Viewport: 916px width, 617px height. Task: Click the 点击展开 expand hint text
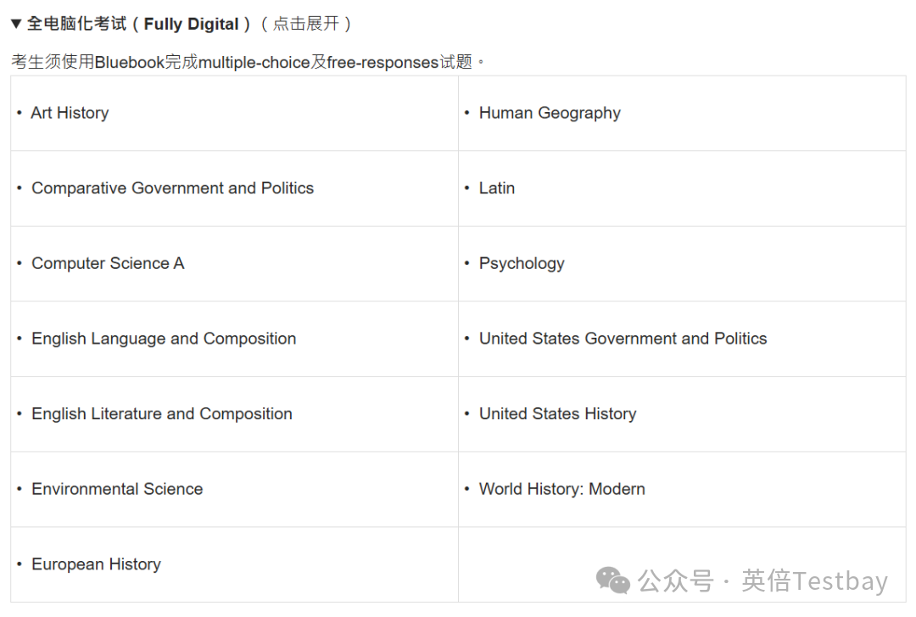tap(305, 24)
